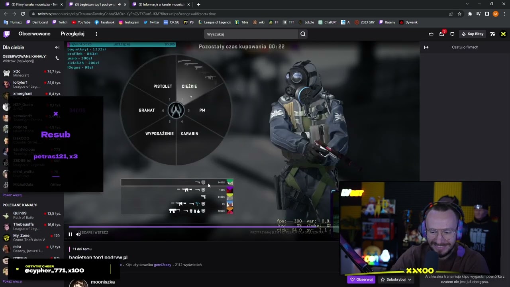
Task: Open the Chrome tab search chevron
Action: (x=467, y=4)
